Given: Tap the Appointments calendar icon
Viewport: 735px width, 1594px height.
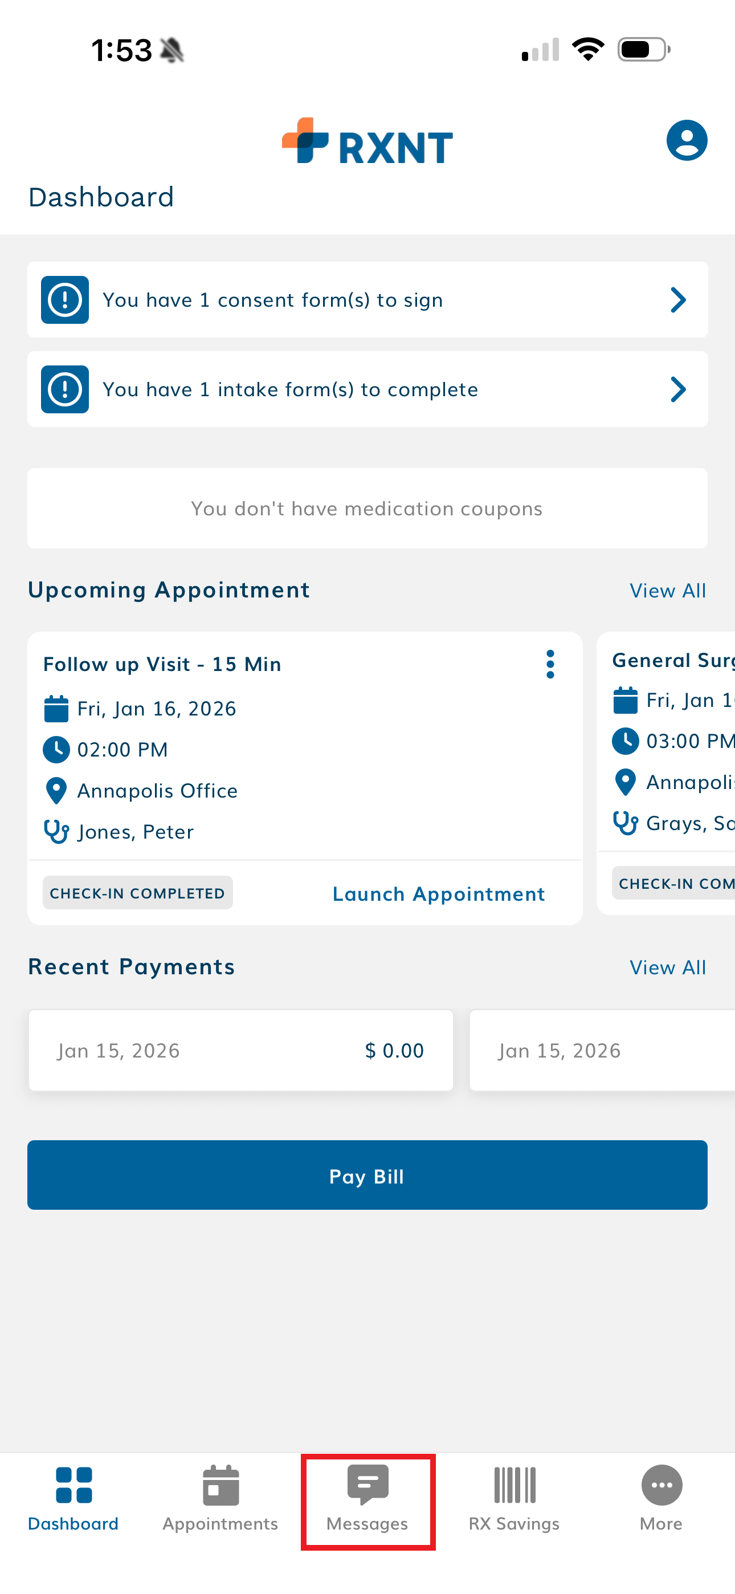Looking at the screenshot, I should pos(220,1485).
